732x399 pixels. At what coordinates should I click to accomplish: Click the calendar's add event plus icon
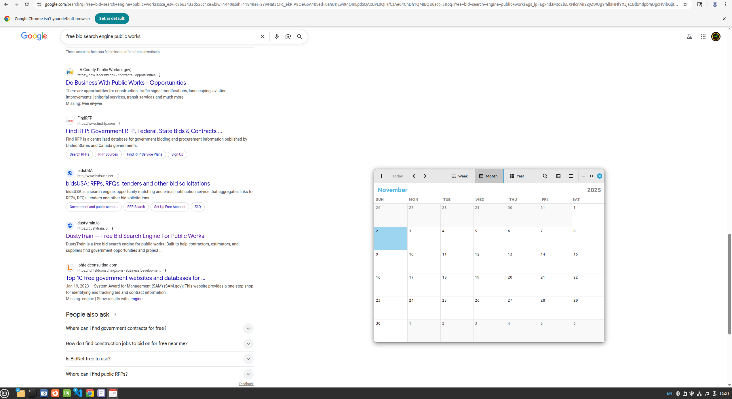coord(381,176)
